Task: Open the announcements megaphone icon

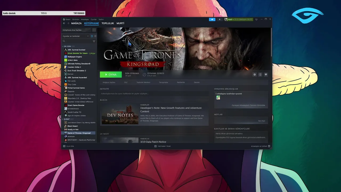Action: pyautogui.click(x=212, y=19)
